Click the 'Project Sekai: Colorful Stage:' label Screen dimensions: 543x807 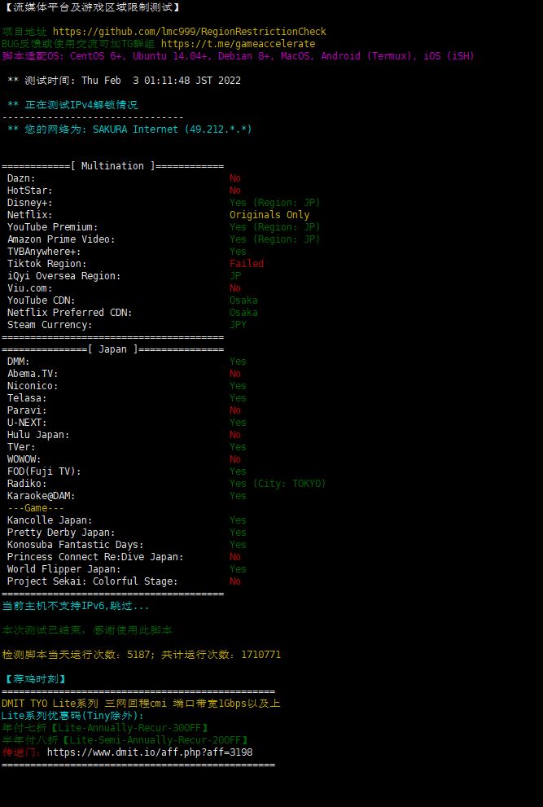[93, 581]
